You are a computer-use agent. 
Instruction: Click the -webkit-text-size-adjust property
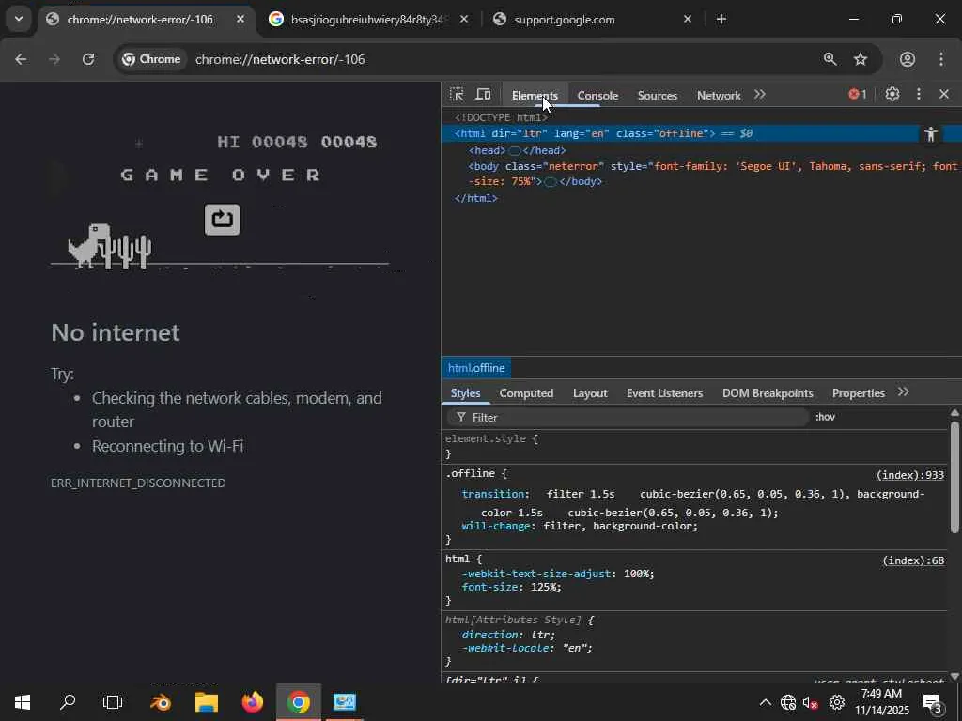pyautogui.click(x=538, y=574)
